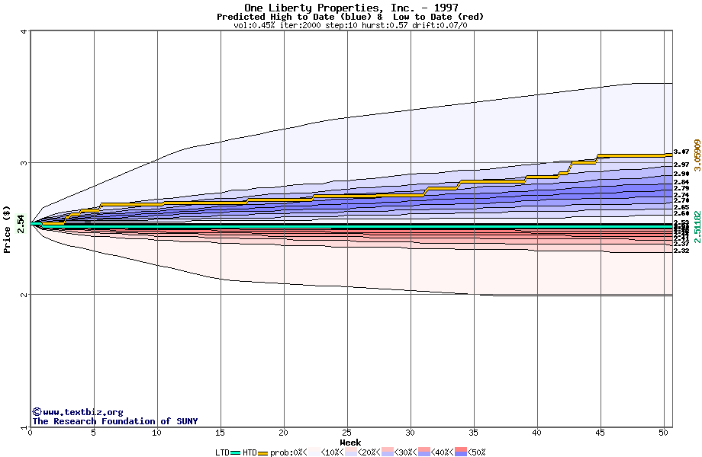The width and height of the screenshot is (702, 457).
Task: Click the Week x-axis label
Action: point(350,442)
